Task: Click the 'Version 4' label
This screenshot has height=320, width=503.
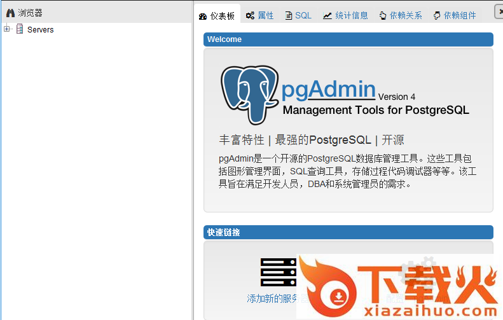Action: point(397,97)
